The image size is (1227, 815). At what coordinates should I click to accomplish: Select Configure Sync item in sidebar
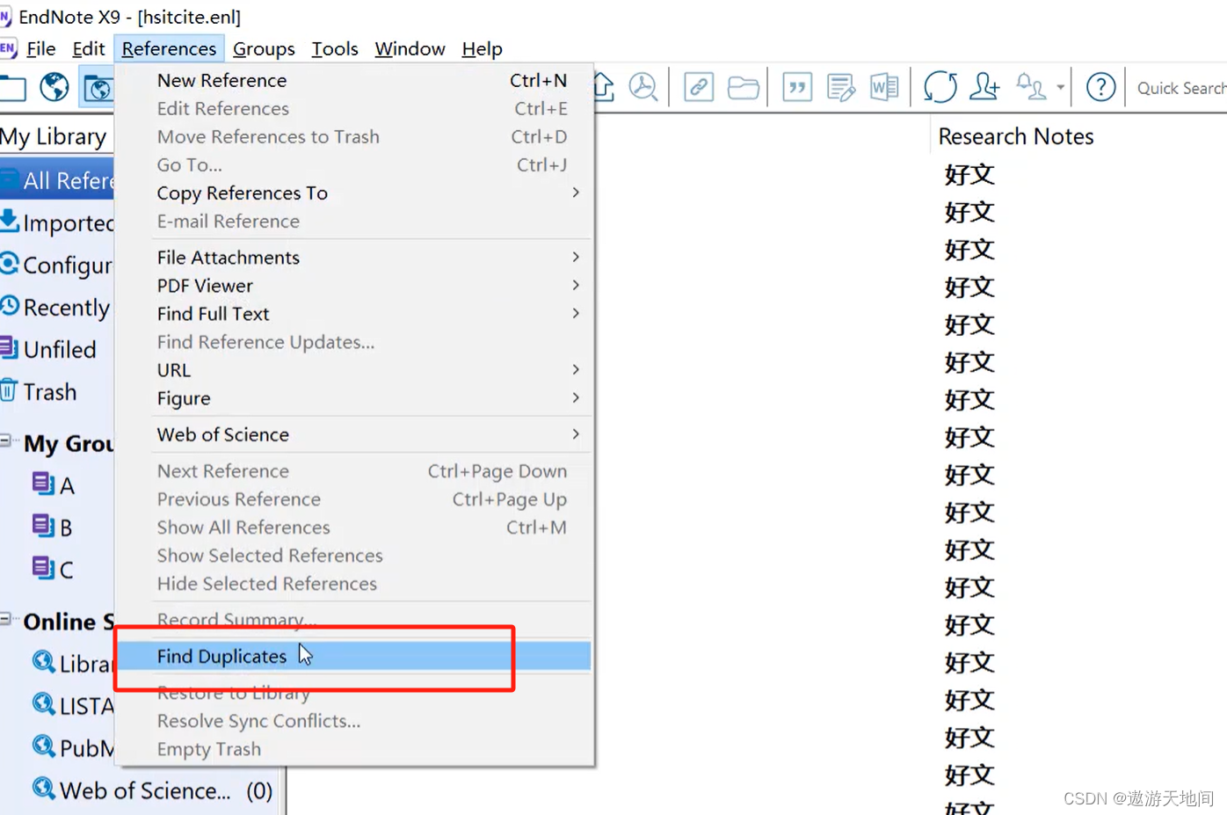[57, 265]
